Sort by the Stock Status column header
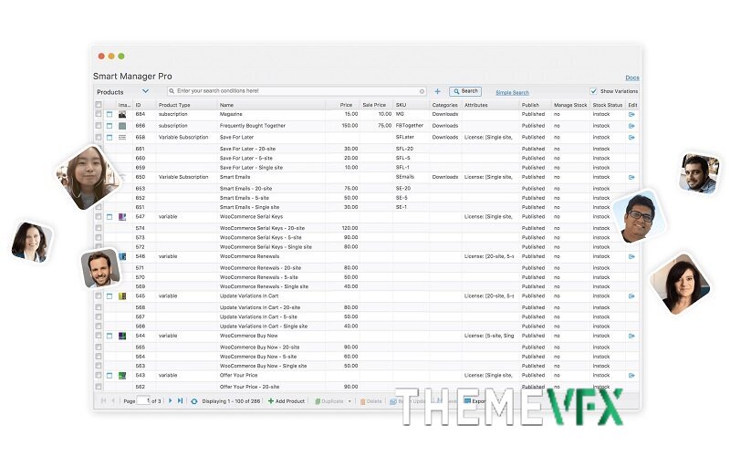730x456 pixels. click(608, 105)
